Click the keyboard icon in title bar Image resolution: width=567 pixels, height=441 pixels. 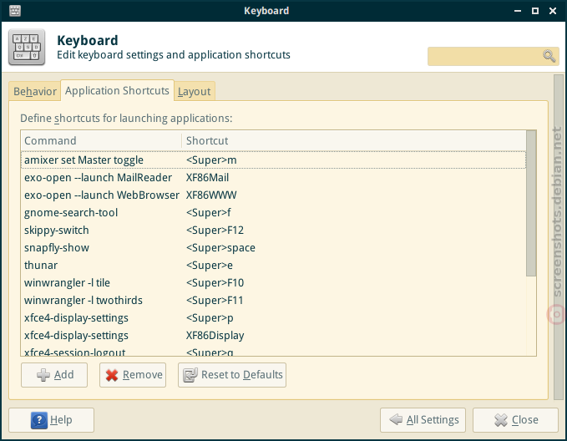point(15,11)
